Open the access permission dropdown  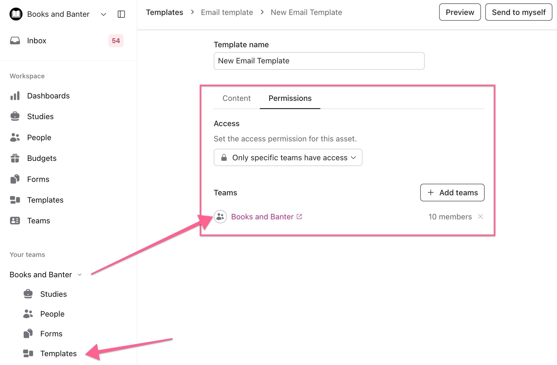click(x=288, y=158)
